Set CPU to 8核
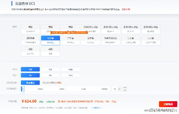The width and height of the screenshot is (179, 114). (x=50, y=69)
